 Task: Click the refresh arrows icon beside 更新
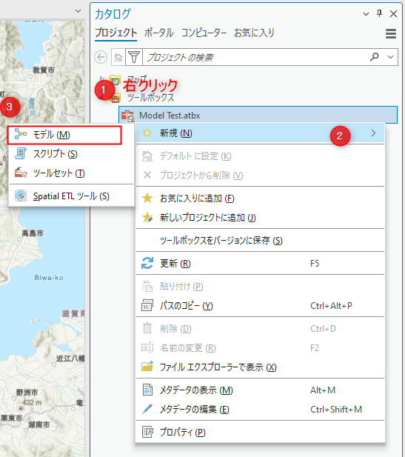pyautogui.click(x=147, y=263)
